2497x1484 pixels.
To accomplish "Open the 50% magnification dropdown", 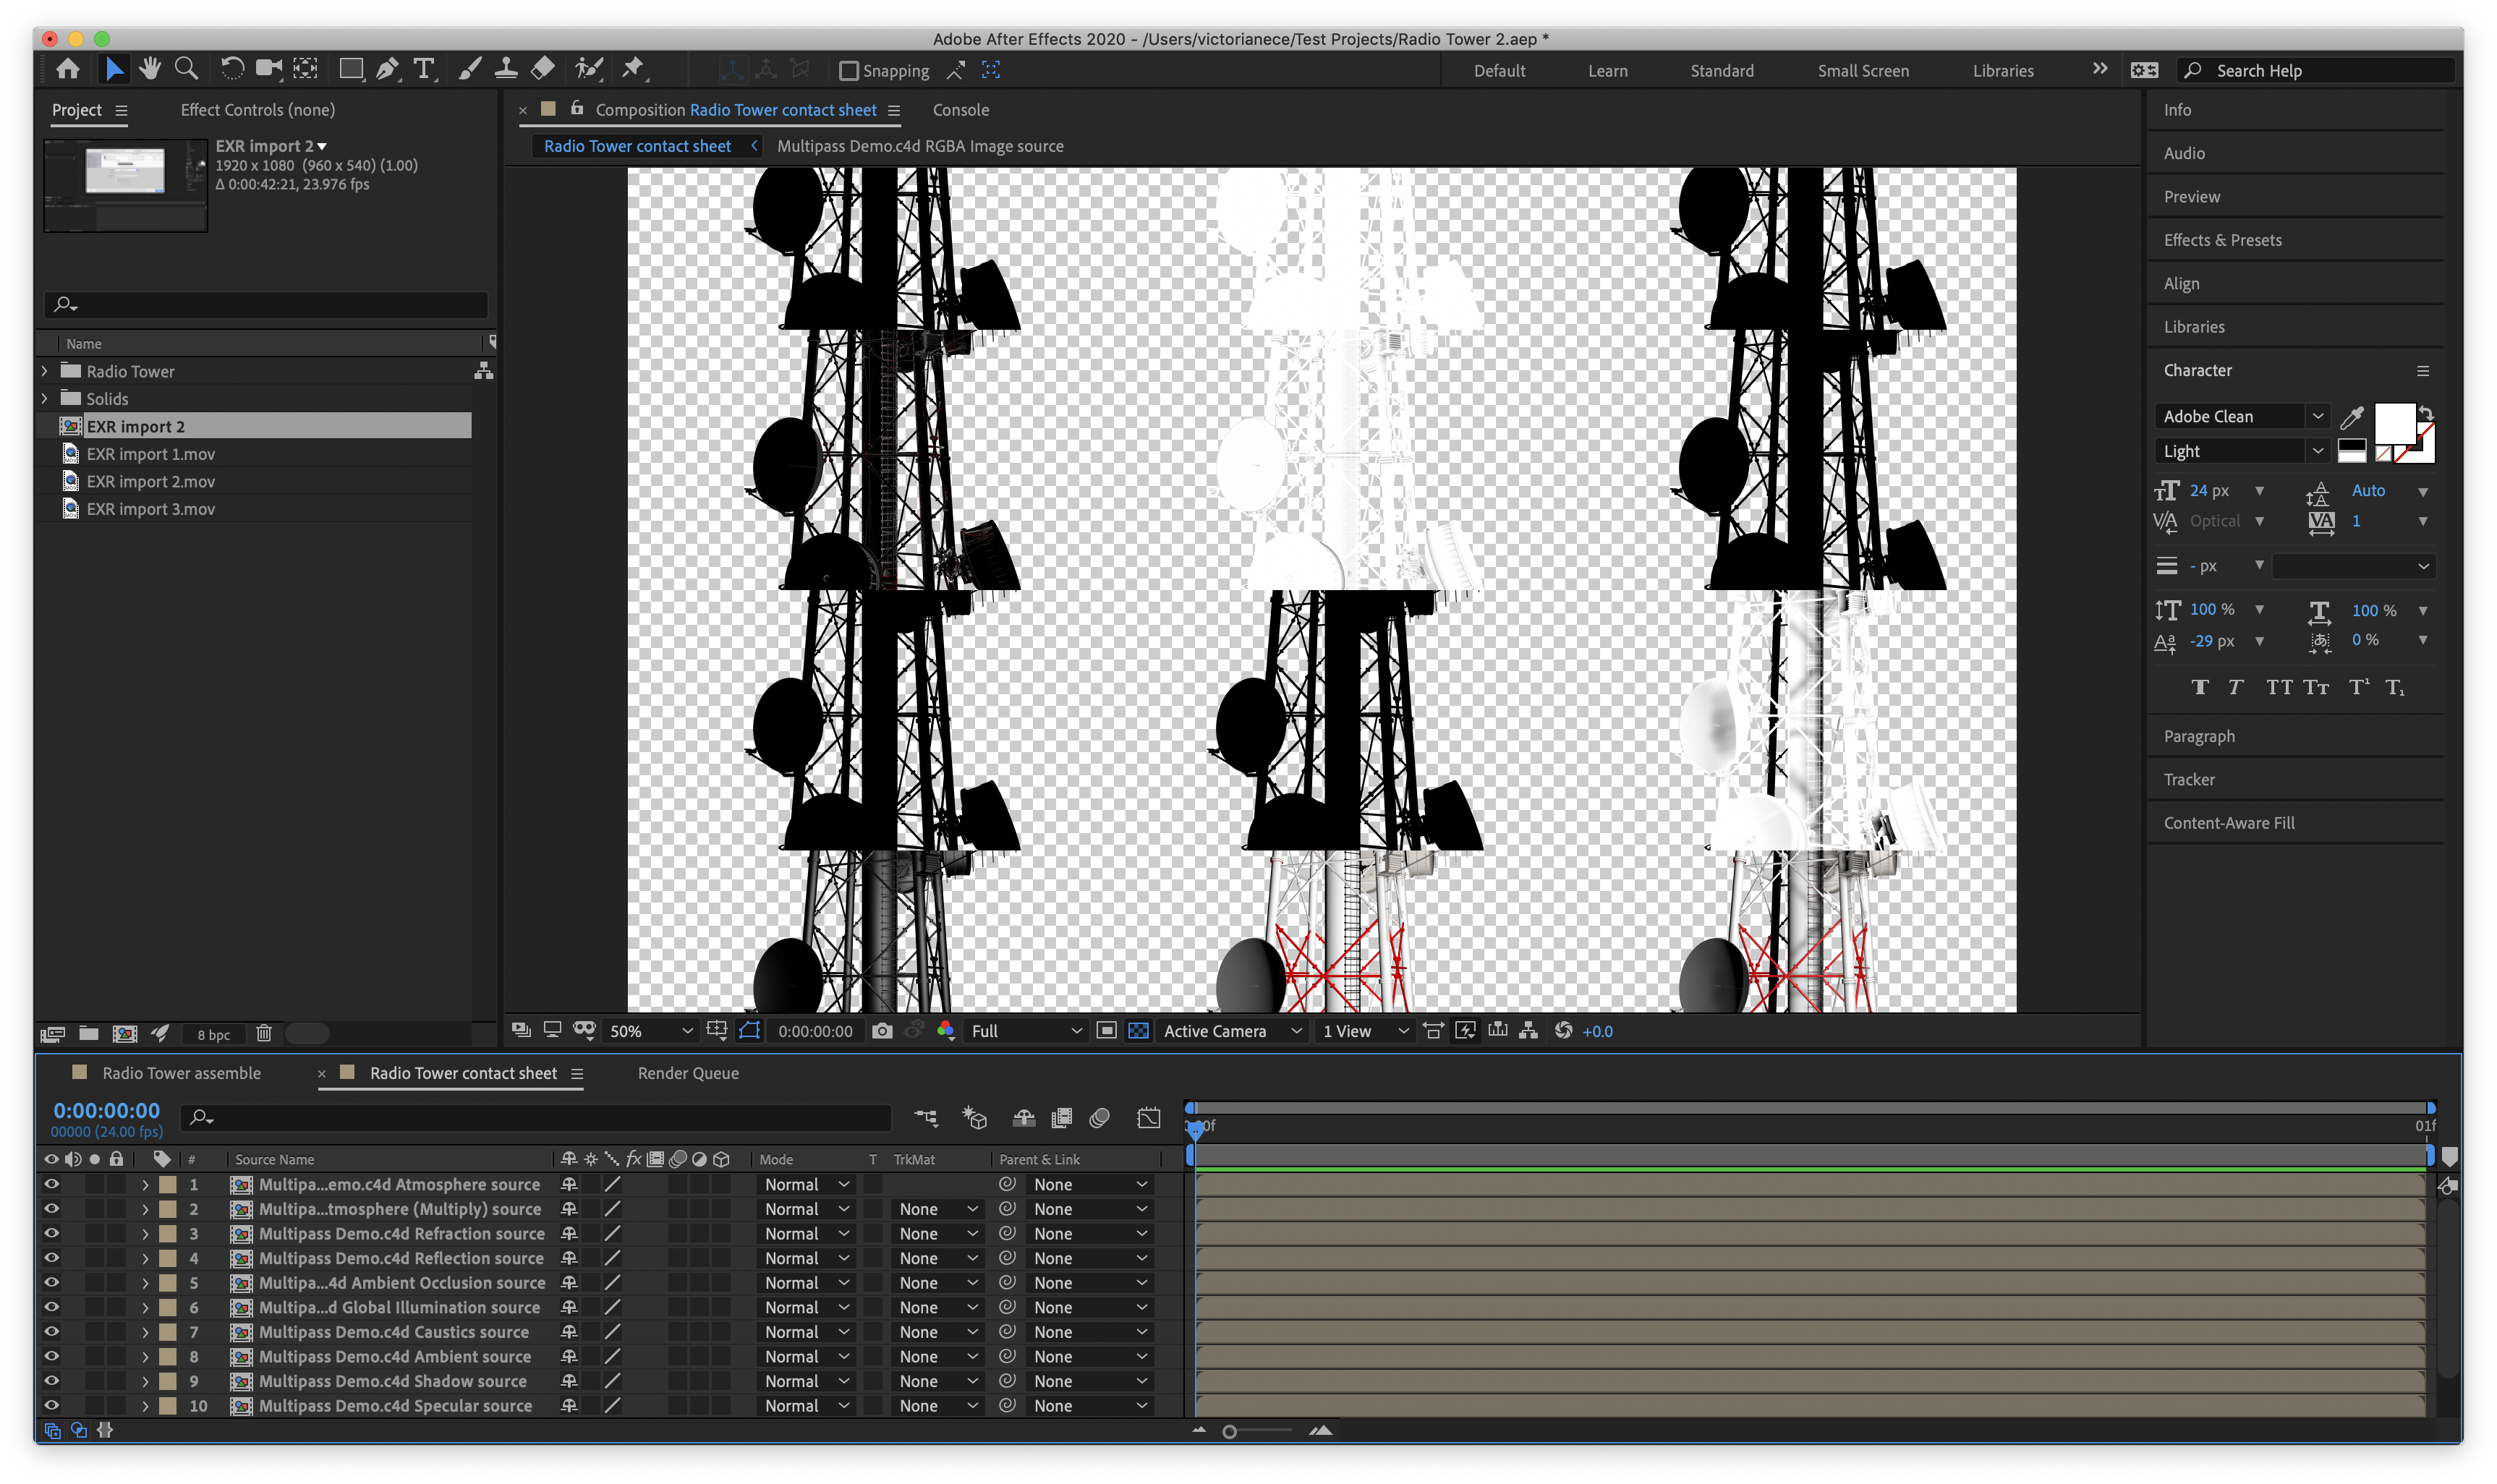I will (651, 1031).
